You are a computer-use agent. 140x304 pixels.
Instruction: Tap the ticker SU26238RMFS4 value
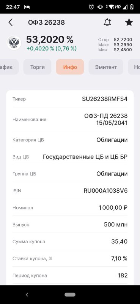coord(105,99)
